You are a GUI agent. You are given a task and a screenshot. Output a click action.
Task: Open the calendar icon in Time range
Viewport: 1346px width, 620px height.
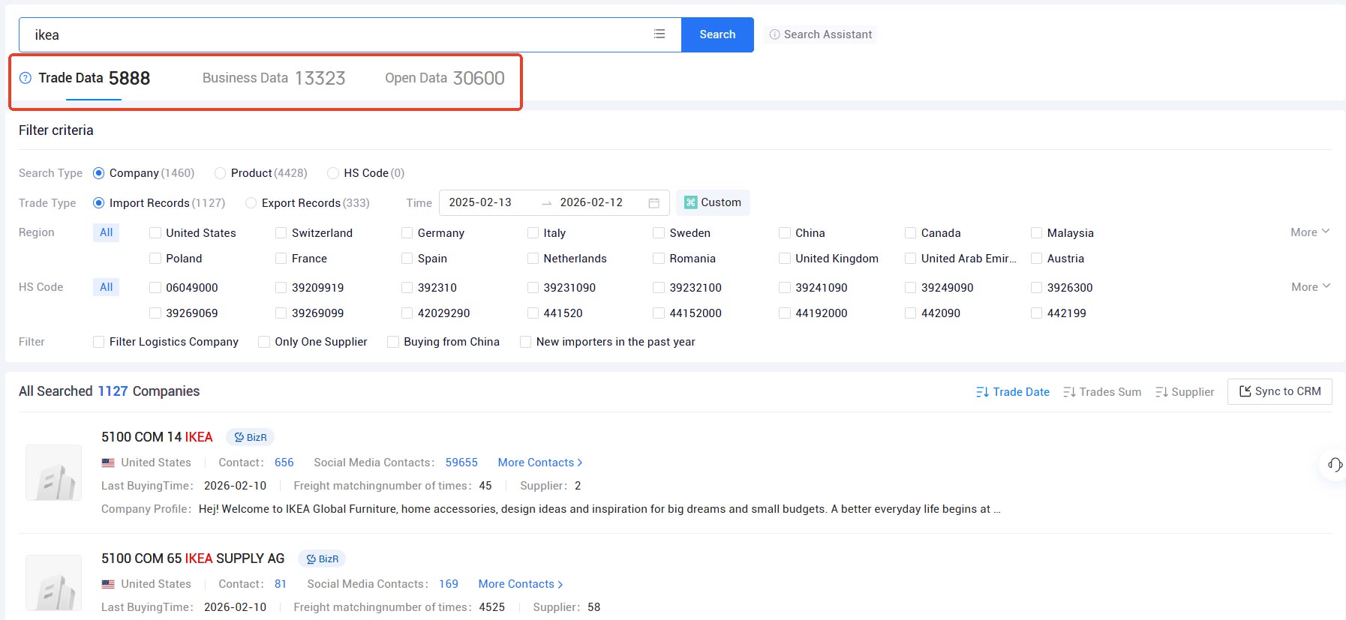tap(653, 203)
